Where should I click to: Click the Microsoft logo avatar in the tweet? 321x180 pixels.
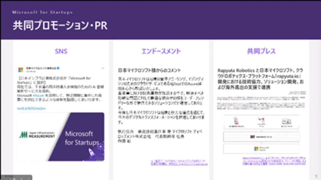click(21, 70)
